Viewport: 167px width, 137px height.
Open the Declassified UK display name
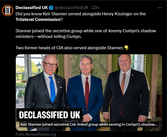[32, 8]
